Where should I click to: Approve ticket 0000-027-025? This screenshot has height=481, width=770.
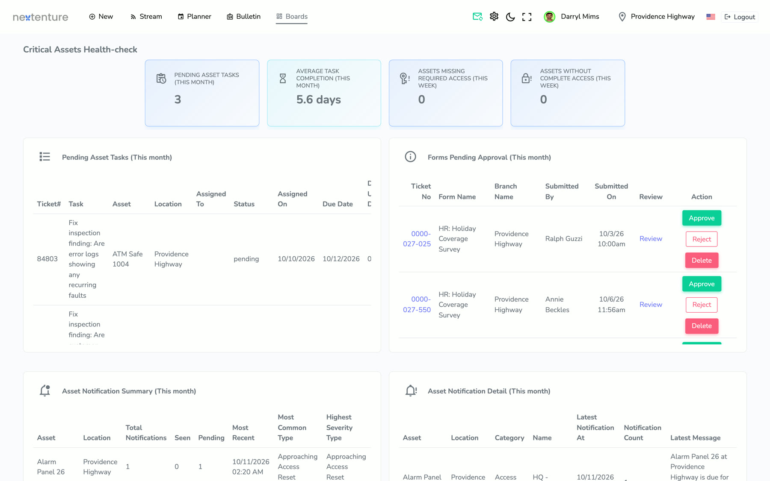(702, 218)
